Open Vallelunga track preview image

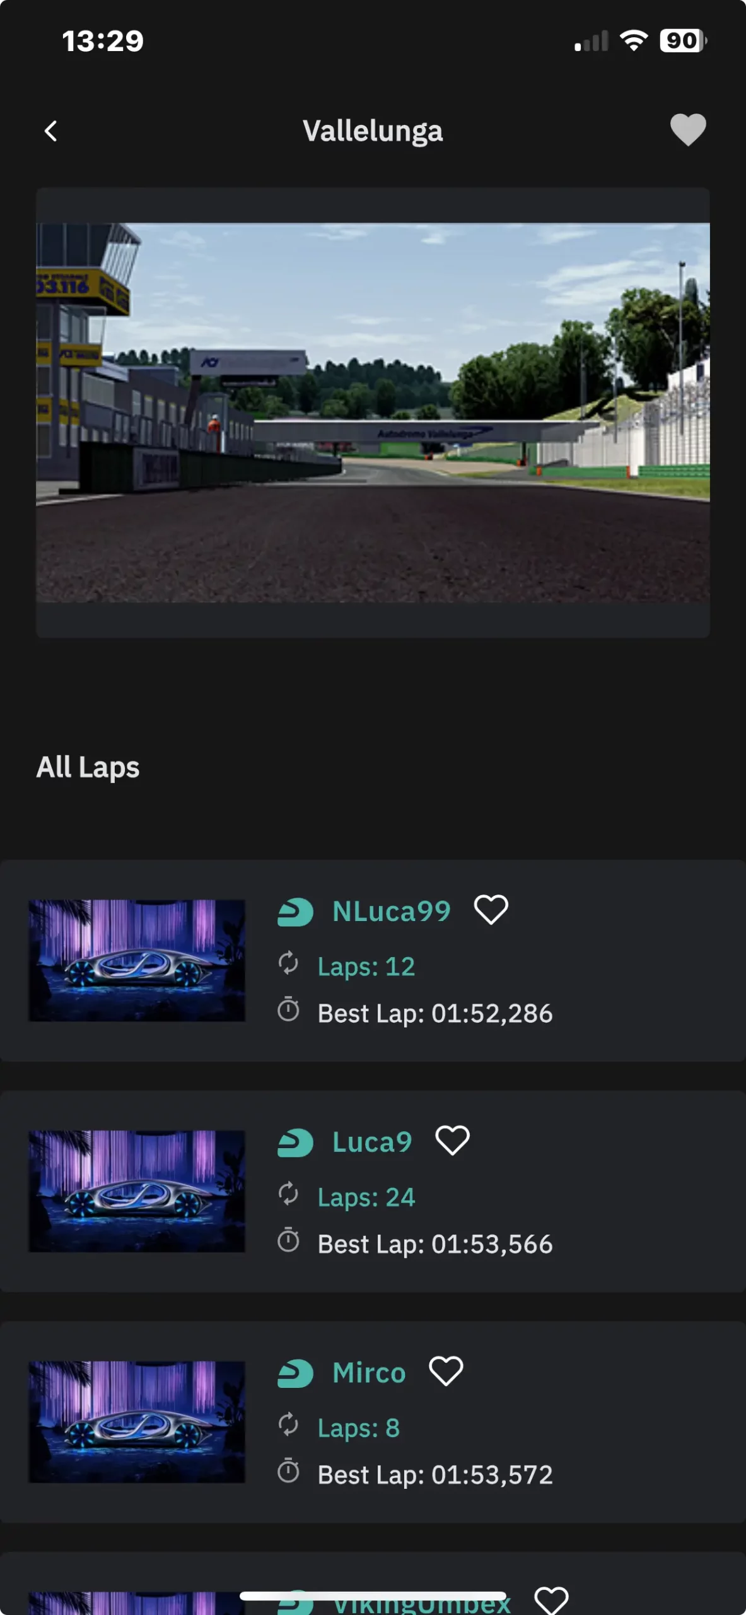[x=373, y=413]
